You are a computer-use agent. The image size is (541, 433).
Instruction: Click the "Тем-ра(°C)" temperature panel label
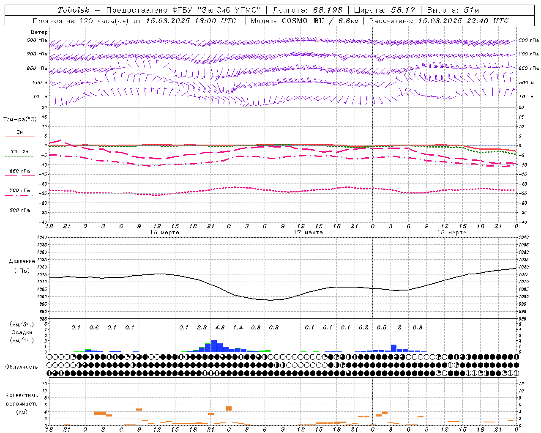(x=20, y=120)
